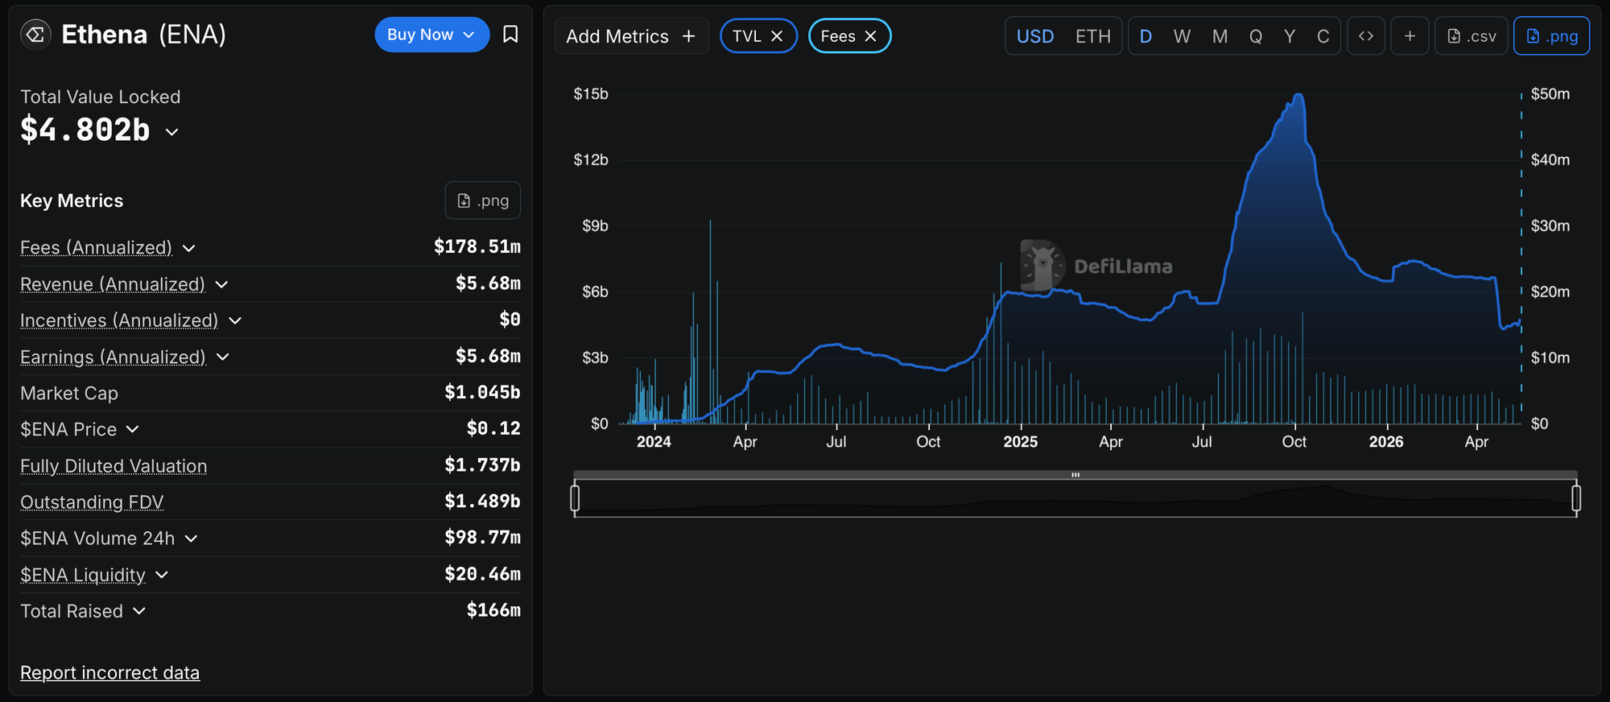The height and width of the screenshot is (702, 1610).
Task: Click the range slider top drag bar
Action: (1075, 475)
